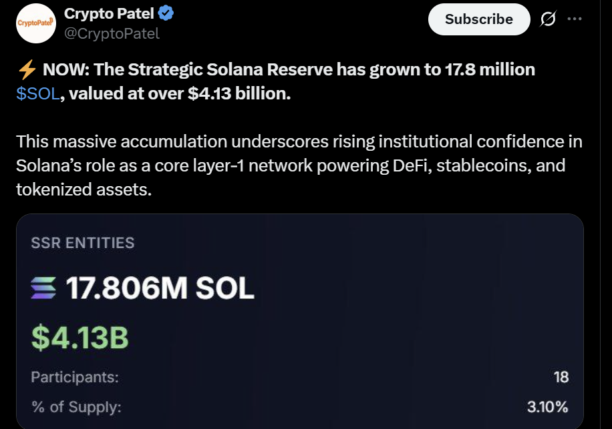Open the @CryptoPatel handle link
Viewport: 612px width, 429px height.
tap(112, 33)
